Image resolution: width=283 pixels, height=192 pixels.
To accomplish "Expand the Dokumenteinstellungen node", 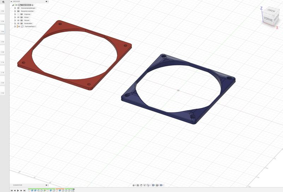I will [15, 8].
